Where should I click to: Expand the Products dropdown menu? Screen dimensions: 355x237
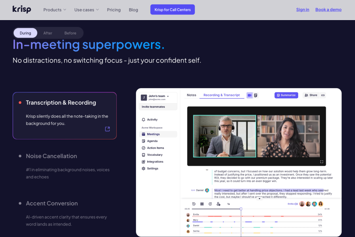(55, 10)
